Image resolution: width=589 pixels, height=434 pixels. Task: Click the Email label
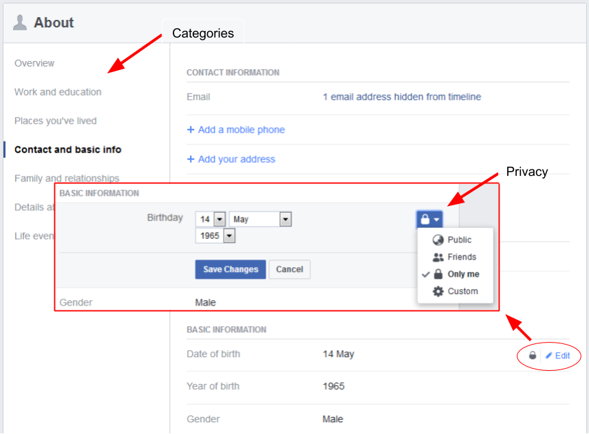coord(198,97)
